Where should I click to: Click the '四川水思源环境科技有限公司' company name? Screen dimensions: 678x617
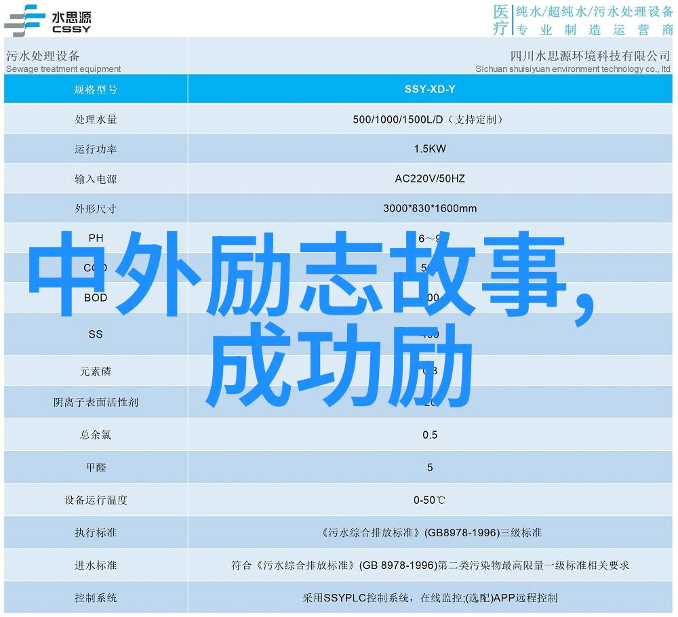click(590, 56)
